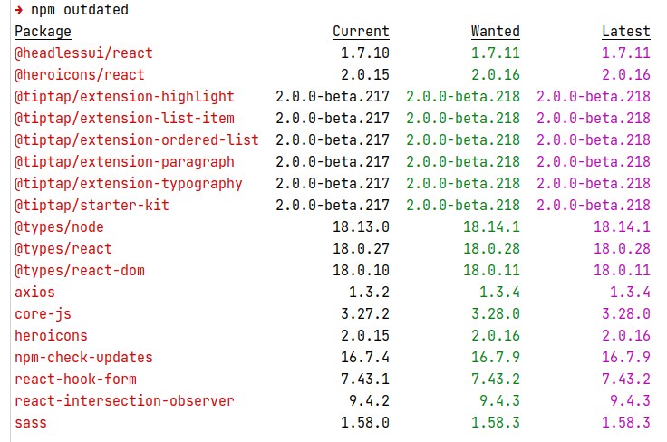Select the core-js package name
The width and height of the screenshot is (667, 442).
tap(43, 313)
